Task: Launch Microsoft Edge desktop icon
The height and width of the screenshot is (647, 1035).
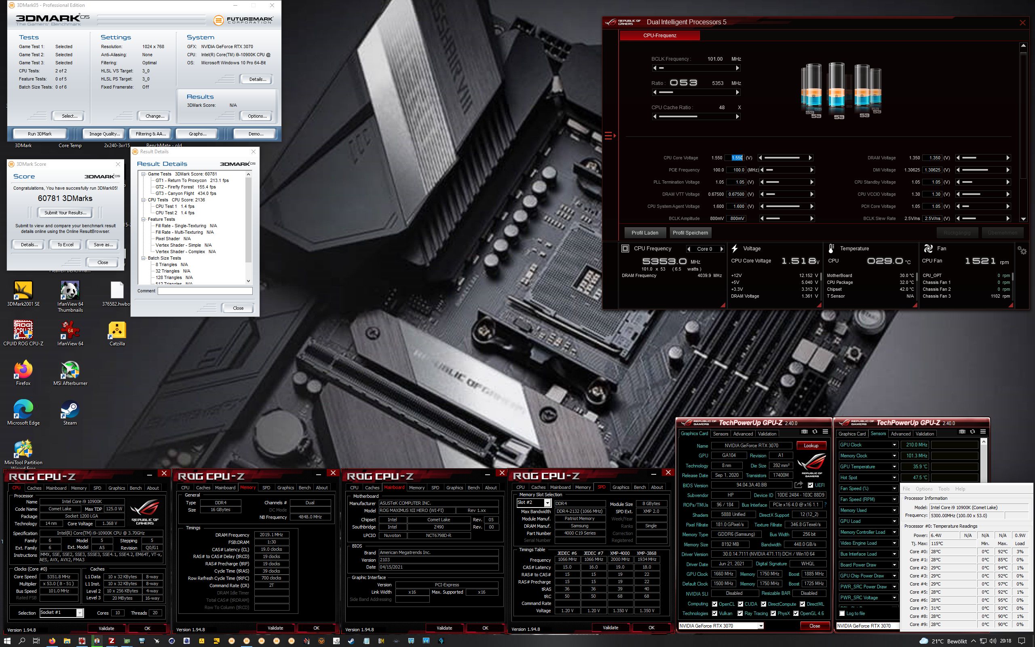Action: click(x=23, y=412)
